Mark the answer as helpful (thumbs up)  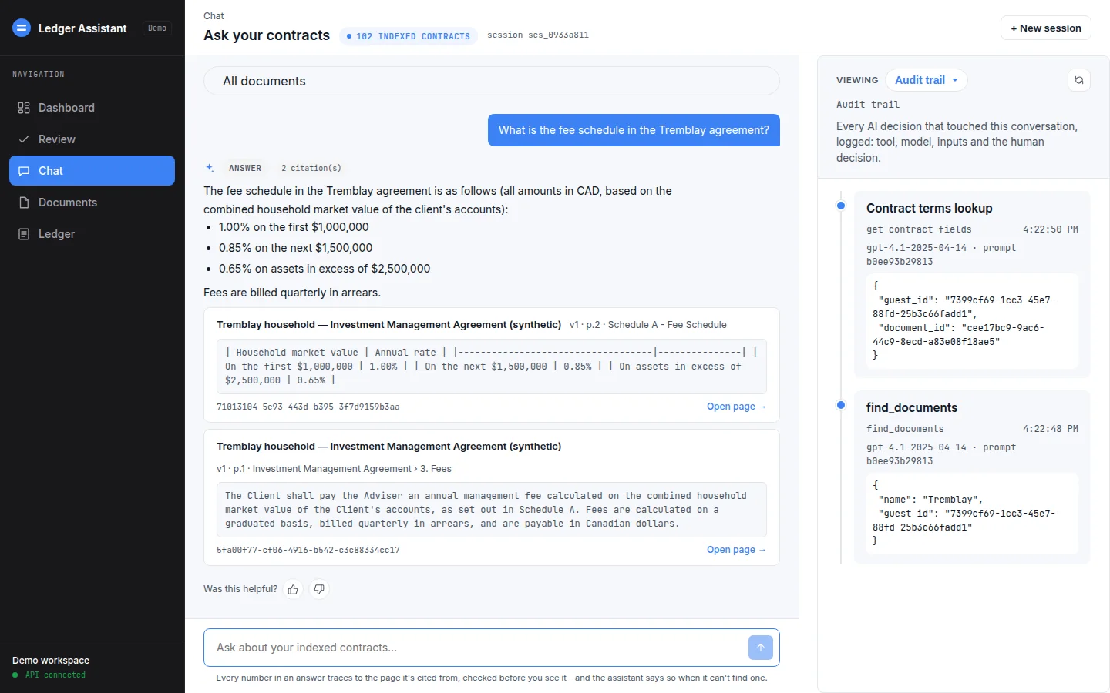click(x=293, y=589)
